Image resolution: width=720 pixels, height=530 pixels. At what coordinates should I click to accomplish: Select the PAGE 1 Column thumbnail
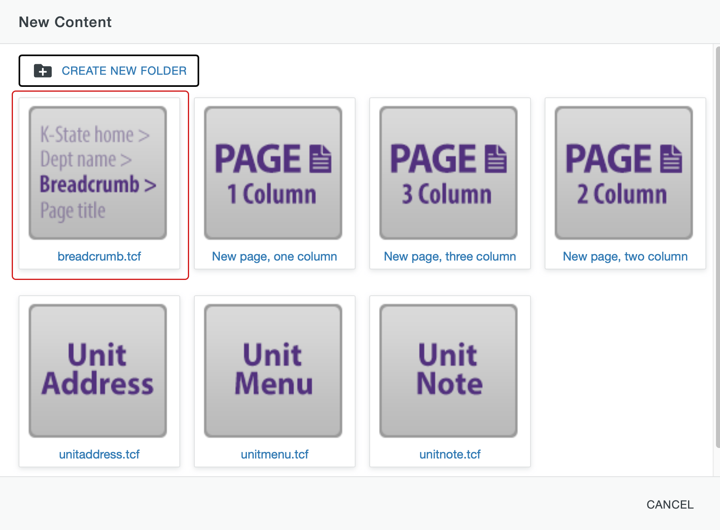click(273, 173)
